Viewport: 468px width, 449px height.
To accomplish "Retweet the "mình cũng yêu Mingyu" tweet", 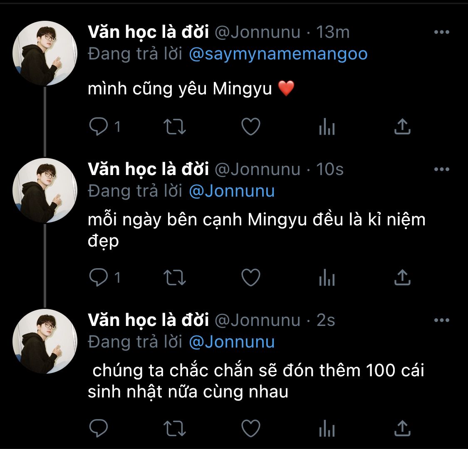I will tap(175, 127).
